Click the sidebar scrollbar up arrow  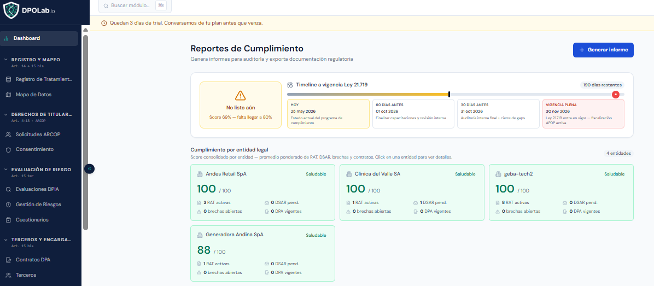pos(85,30)
